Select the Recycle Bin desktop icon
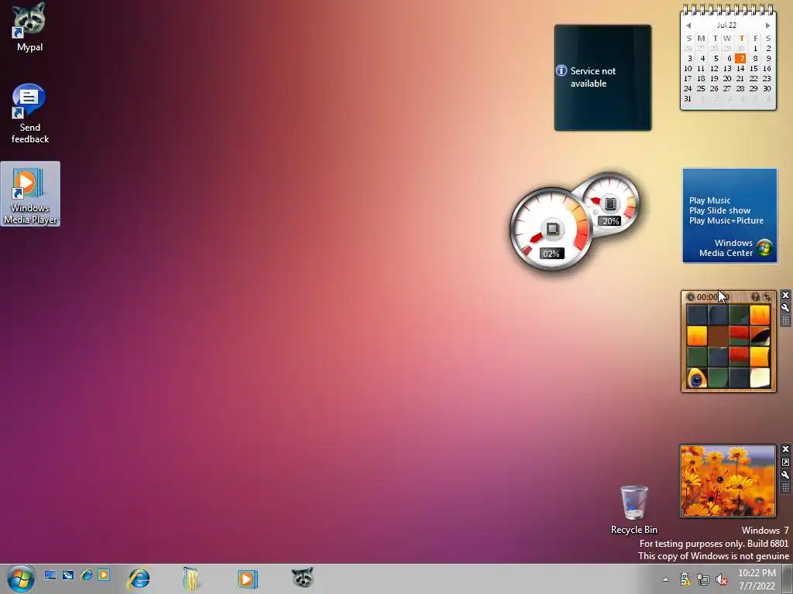The width and height of the screenshot is (793, 594). point(633,510)
